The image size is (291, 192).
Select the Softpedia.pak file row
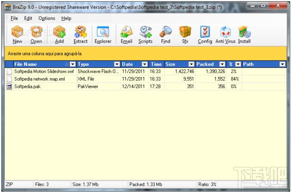pyautogui.click(x=146, y=86)
